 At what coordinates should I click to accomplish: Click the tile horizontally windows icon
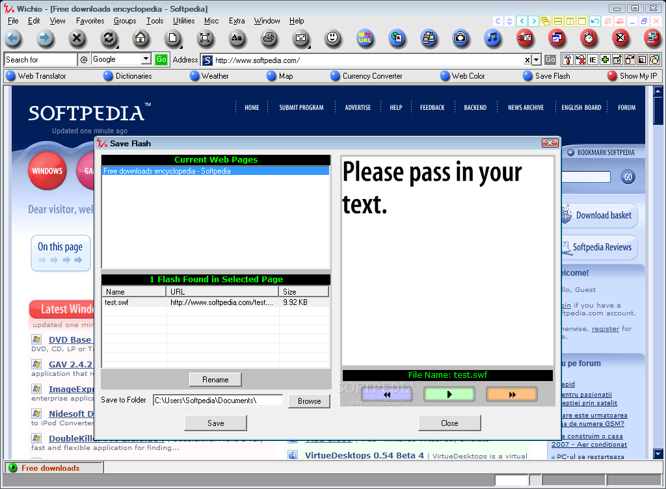pyautogui.click(x=558, y=21)
